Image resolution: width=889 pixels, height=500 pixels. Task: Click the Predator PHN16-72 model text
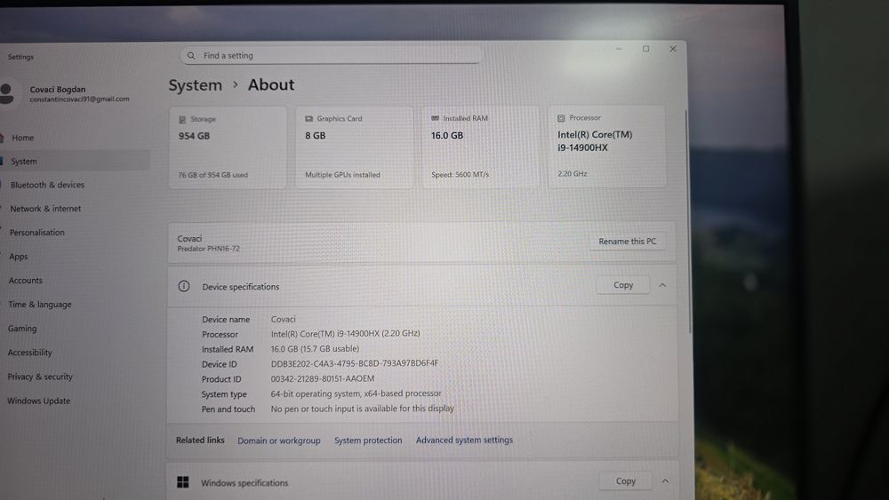[209, 249]
